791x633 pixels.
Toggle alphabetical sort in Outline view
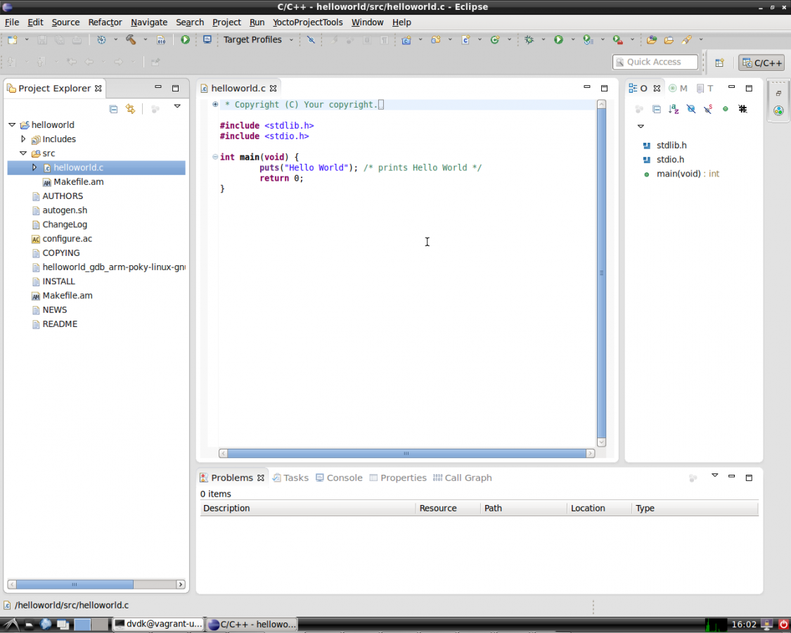[x=674, y=109]
